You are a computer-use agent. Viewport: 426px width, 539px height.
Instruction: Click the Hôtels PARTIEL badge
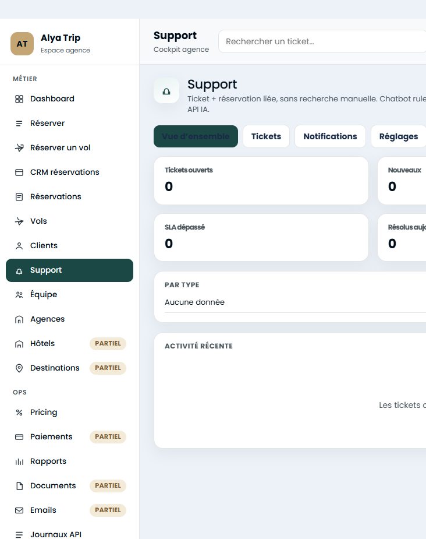pyautogui.click(x=108, y=344)
